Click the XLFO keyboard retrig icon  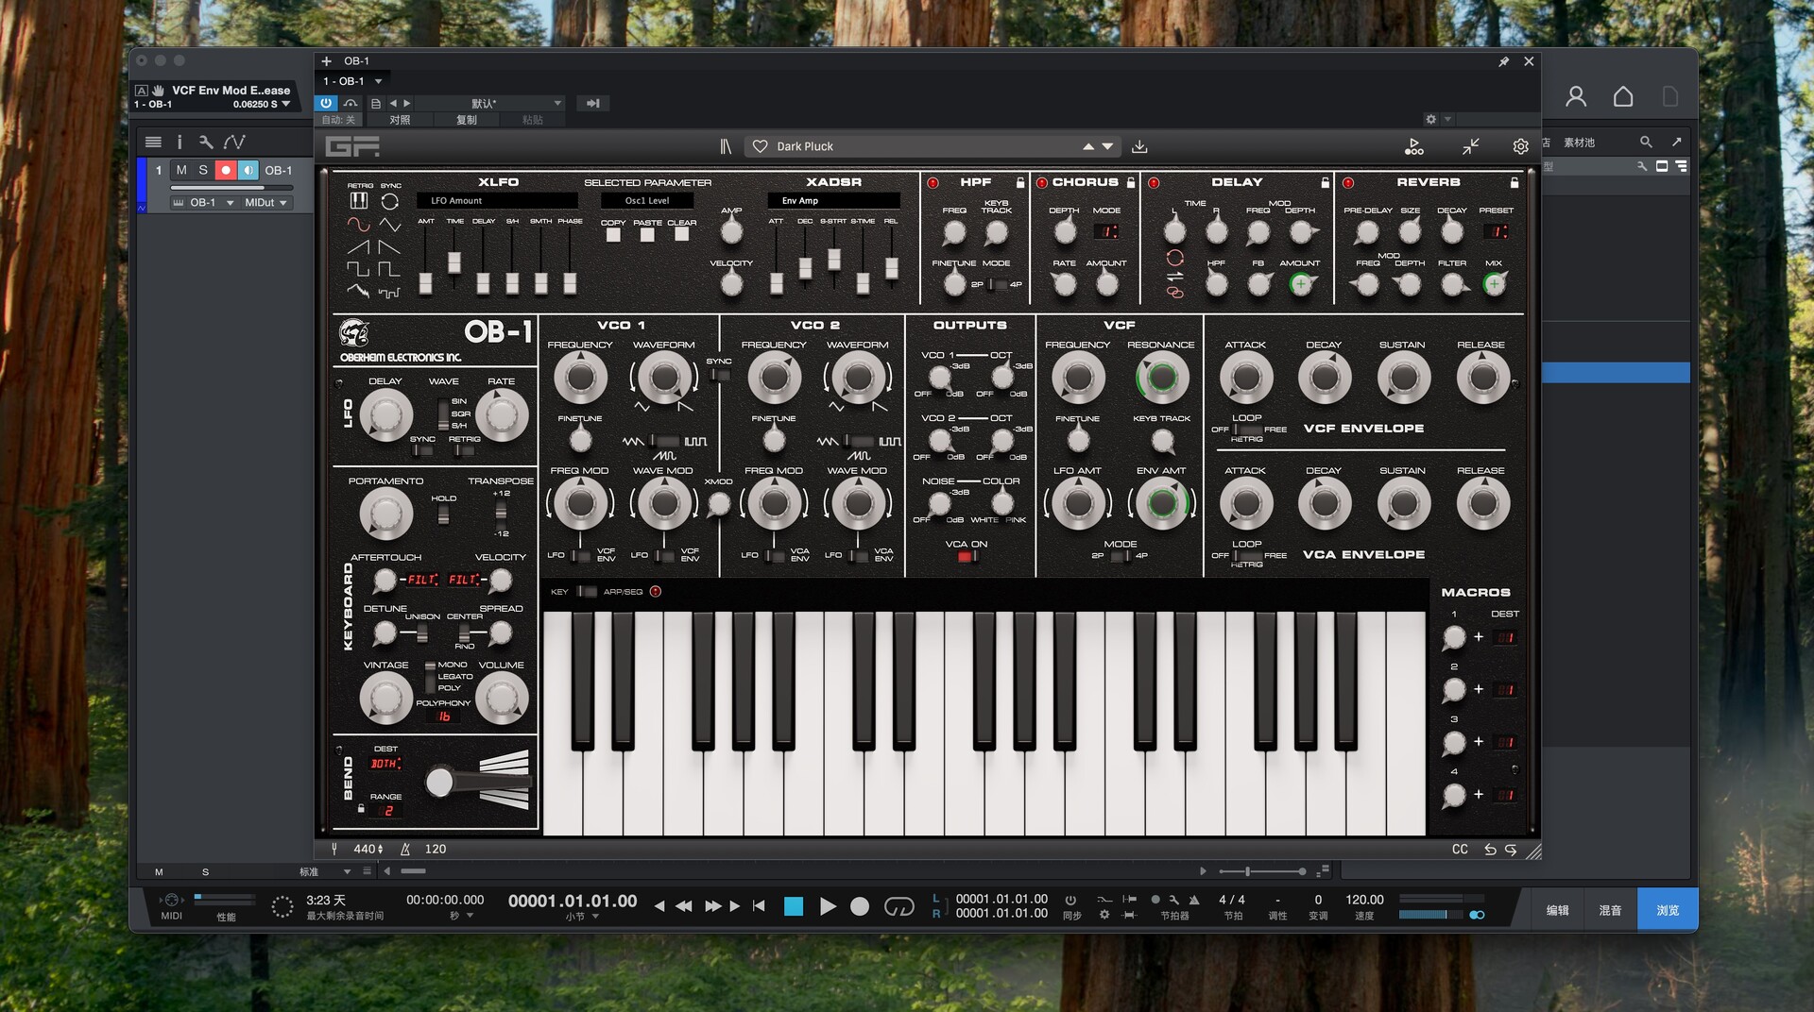click(359, 201)
